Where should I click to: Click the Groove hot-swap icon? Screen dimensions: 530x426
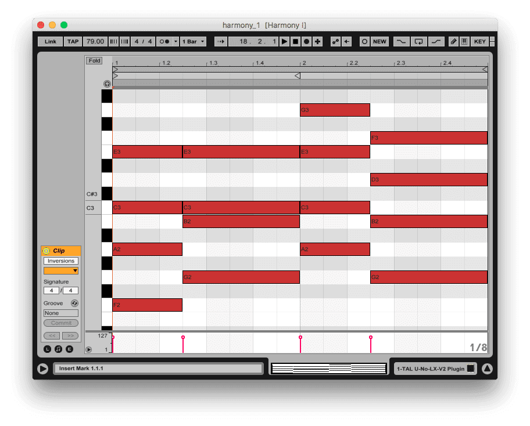click(74, 304)
